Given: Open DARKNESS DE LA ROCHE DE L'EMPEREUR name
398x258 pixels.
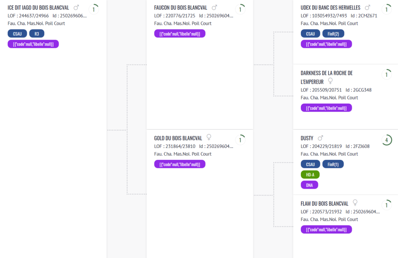Looking at the screenshot, I should pos(326,77).
